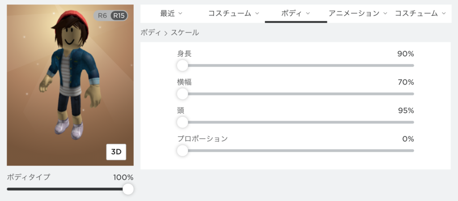The width and height of the screenshot is (458, 201).
Task: Click the ボディ breadcrumb link
Action: pyautogui.click(x=151, y=33)
